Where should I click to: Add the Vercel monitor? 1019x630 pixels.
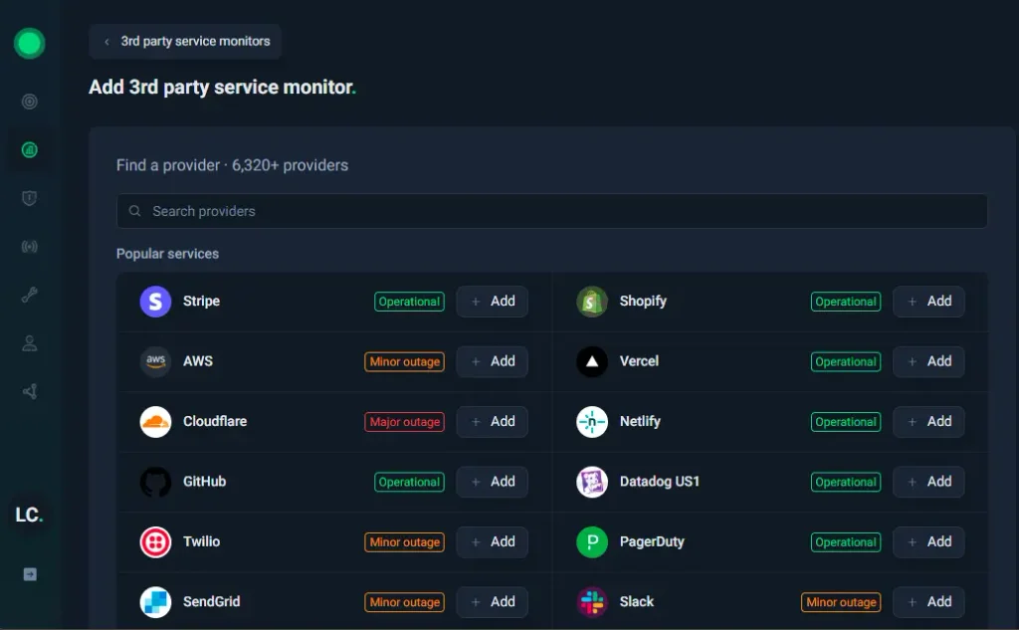tap(928, 361)
